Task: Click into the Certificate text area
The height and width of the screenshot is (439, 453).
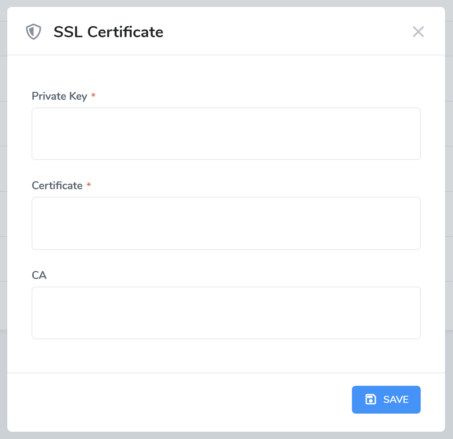Action: (226, 223)
